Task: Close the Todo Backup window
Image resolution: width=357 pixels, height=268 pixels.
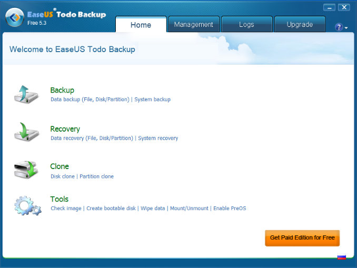Action: click(344, 7)
